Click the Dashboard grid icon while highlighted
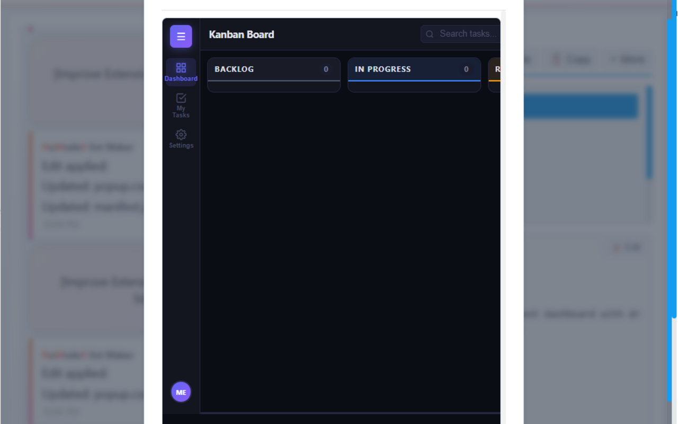678x424 pixels. tap(181, 68)
